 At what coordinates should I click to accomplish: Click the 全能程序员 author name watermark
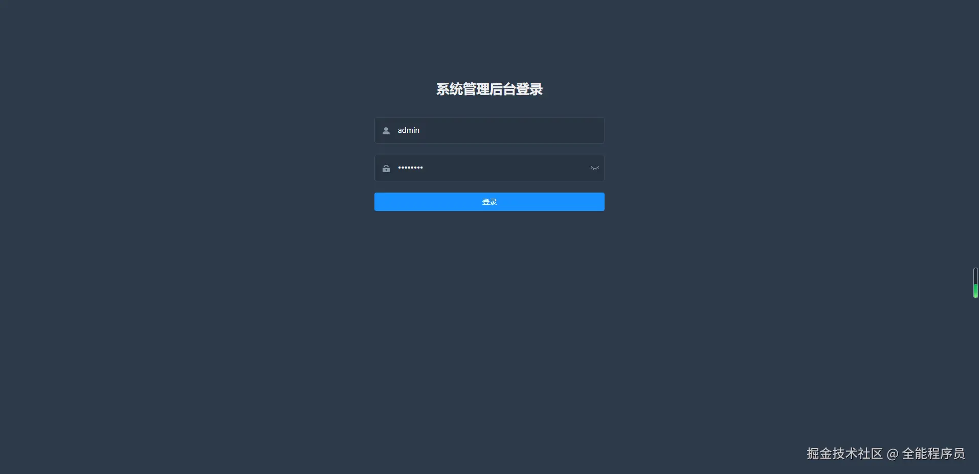click(933, 454)
